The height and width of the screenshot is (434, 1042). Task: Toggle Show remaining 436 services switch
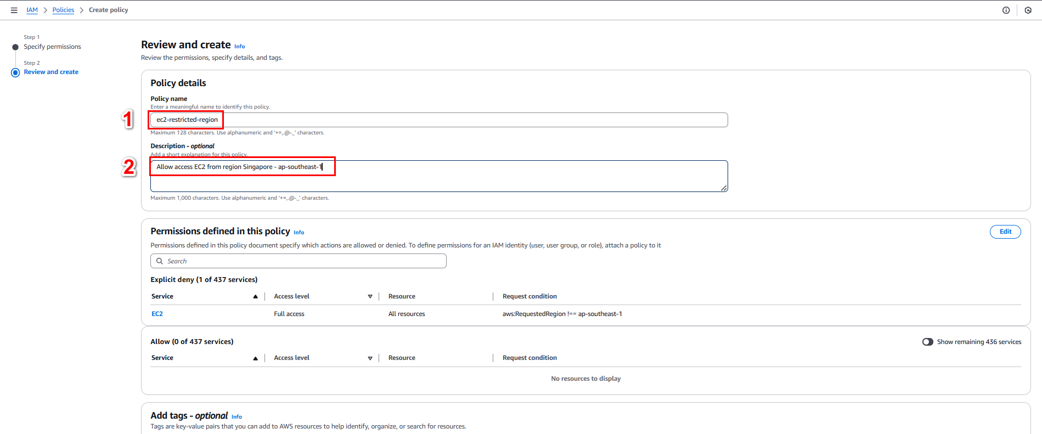(x=928, y=342)
